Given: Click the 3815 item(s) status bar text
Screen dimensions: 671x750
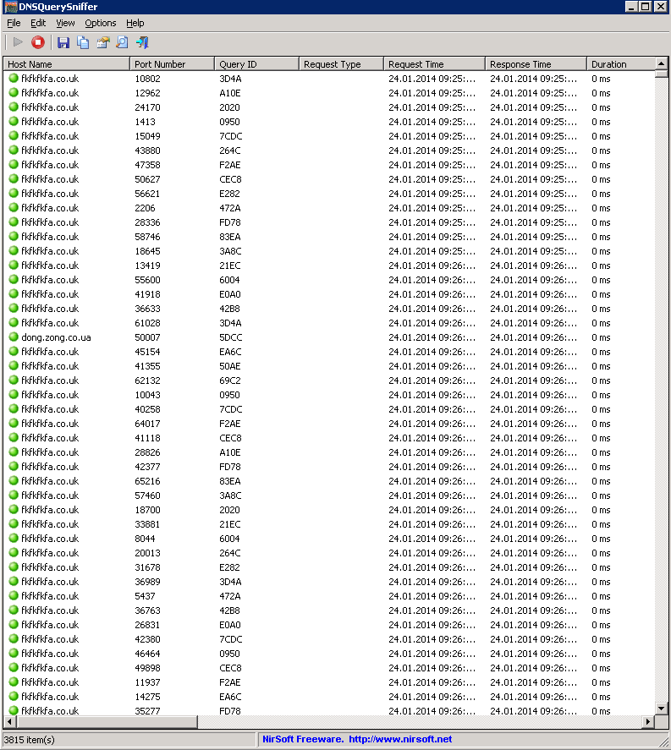Looking at the screenshot, I should 30,740.
